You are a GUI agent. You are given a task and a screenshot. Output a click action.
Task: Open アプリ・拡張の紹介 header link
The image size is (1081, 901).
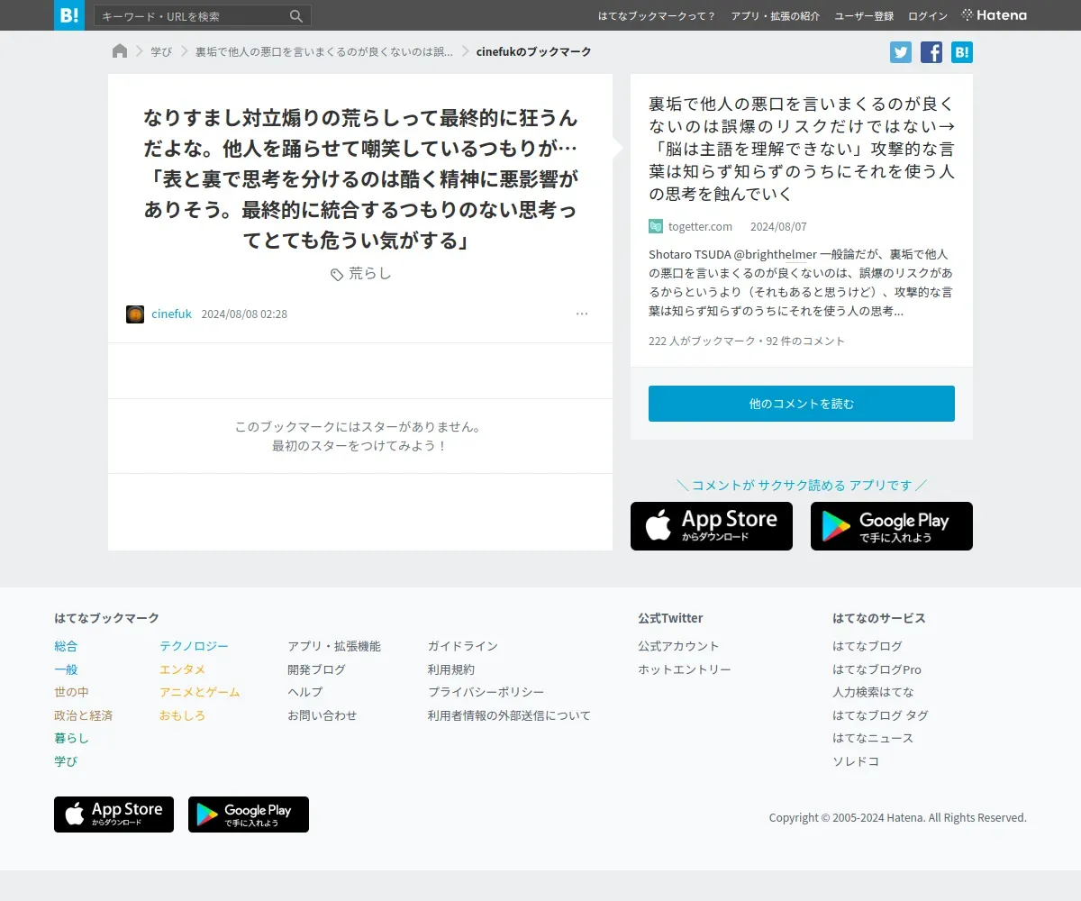pyautogui.click(x=776, y=16)
